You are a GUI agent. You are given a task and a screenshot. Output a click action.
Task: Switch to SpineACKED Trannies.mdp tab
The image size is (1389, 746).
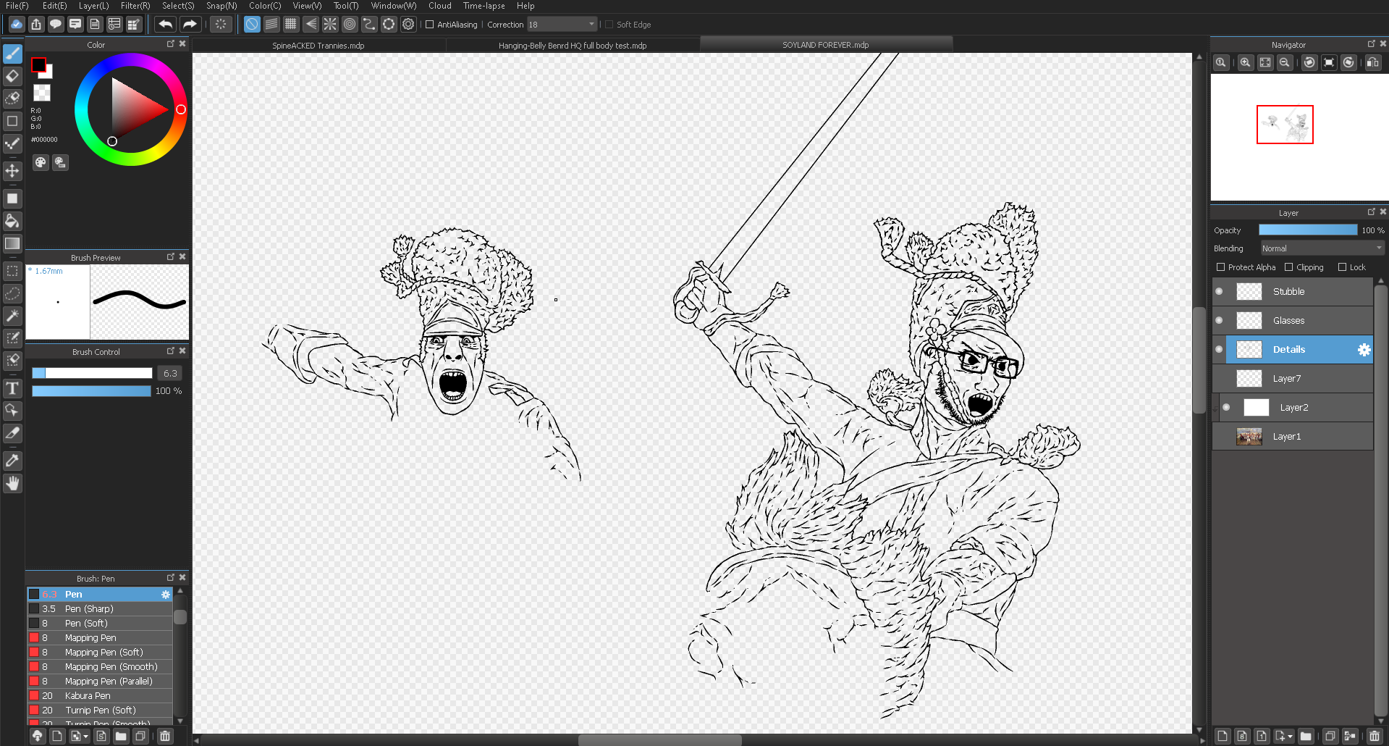(318, 46)
